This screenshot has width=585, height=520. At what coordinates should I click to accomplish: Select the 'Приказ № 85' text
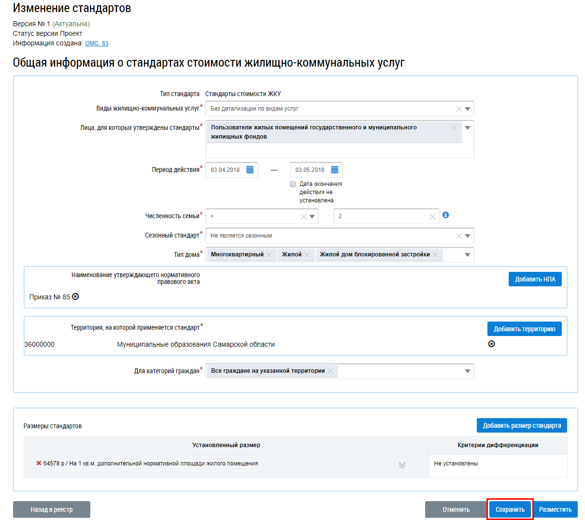click(50, 297)
